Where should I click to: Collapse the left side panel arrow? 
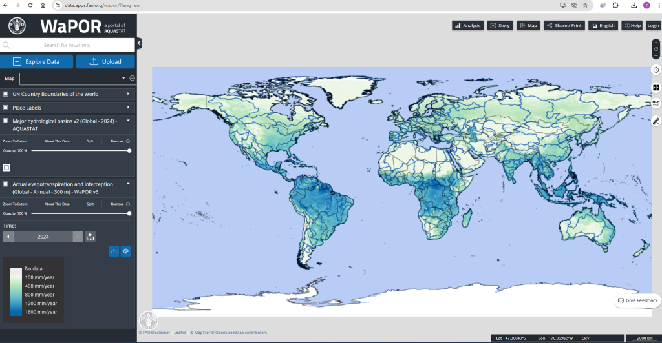click(139, 43)
